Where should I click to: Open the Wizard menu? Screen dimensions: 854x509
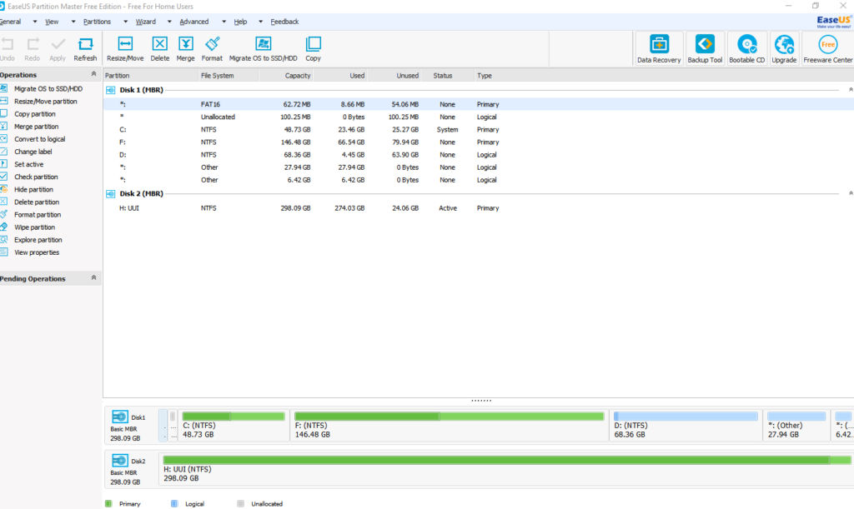click(145, 22)
